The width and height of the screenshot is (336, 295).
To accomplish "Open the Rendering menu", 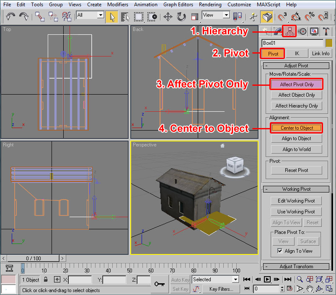I will click(211, 5).
